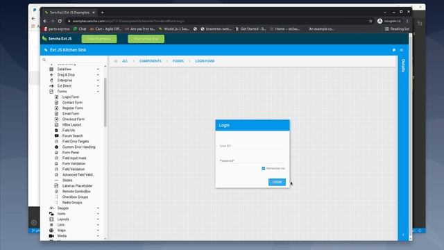Expand the Maps category arrow
The image size is (444, 250).
coord(98,231)
